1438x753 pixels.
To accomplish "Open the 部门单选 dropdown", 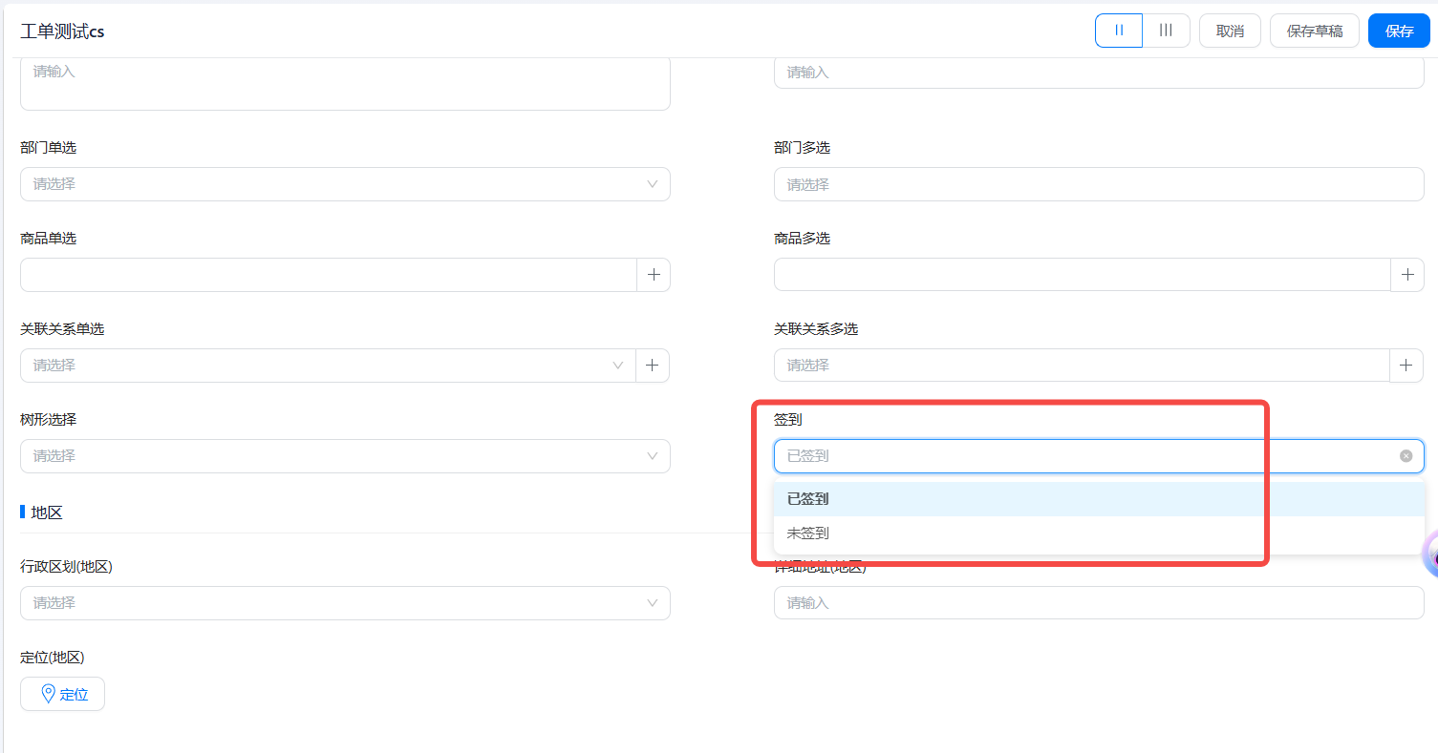I will pyautogui.click(x=345, y=184).
